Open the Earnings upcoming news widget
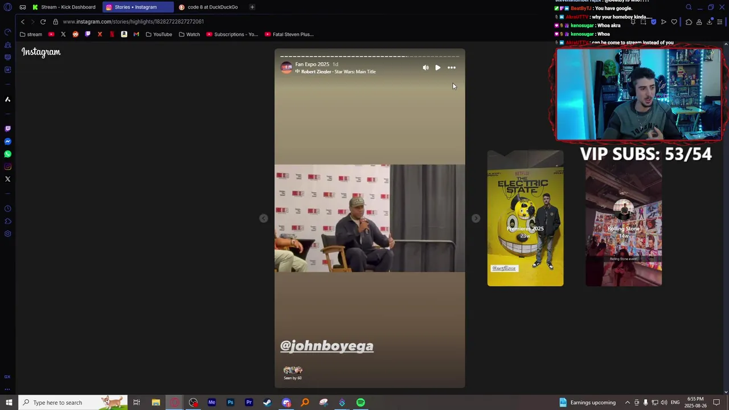 point(587,403)
